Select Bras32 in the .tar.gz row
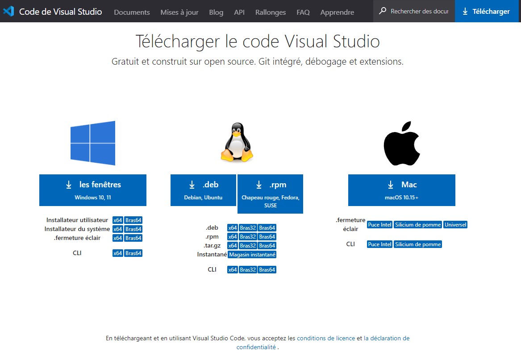Screen dimensions: 521x355 pos(248,246)
